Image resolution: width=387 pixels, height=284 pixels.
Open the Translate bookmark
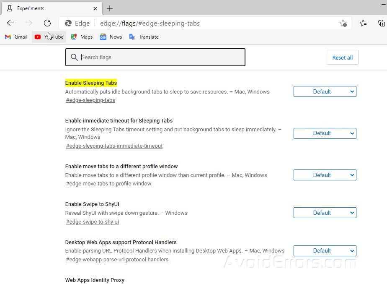[x=144, y=37]
